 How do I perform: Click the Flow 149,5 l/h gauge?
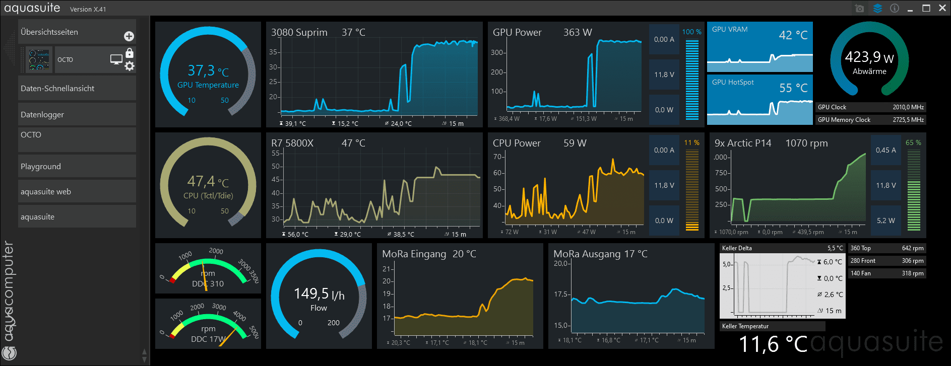319,296
